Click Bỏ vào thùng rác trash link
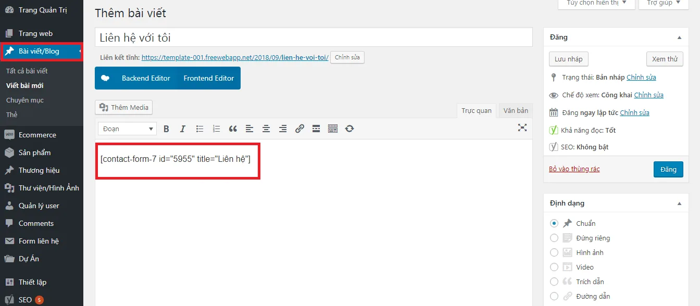The width and height of the screenshot is (700, 306). tap(574, 169)
